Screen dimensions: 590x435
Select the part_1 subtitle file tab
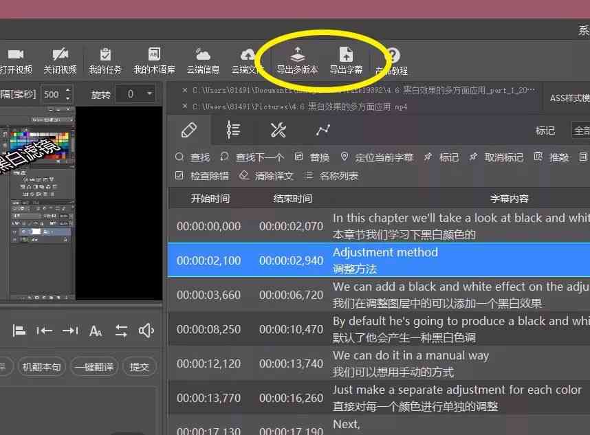point(364,90)
